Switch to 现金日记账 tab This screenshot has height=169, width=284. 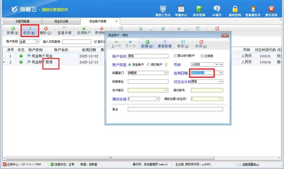point(62,21)
